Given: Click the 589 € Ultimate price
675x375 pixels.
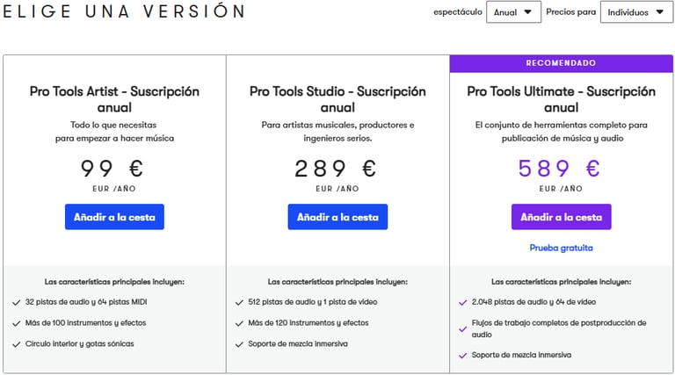Looking at the screenshot, I should tap(559, 168).
